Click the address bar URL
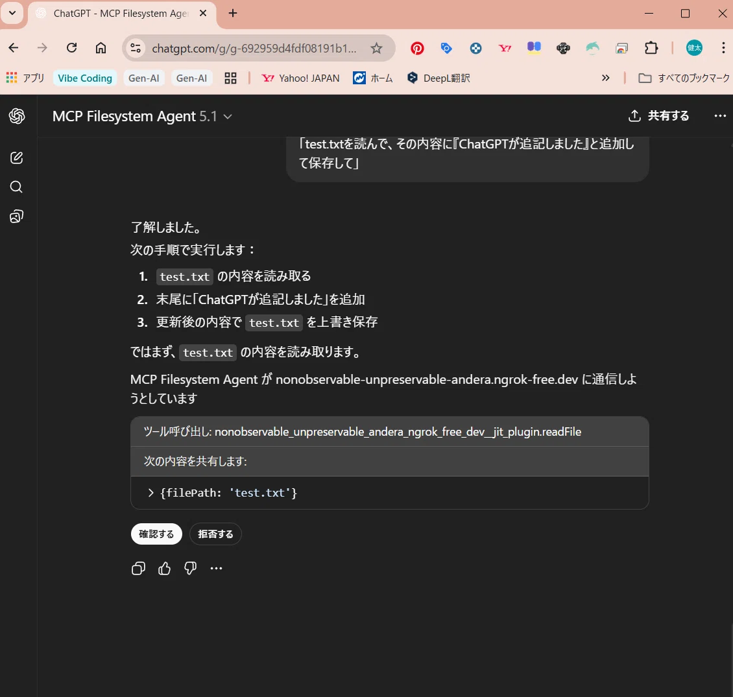 pos(254,49)
